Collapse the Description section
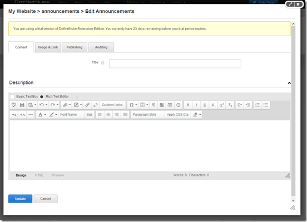307x222 pixels. pyautogui.click(x=289, y=83)
